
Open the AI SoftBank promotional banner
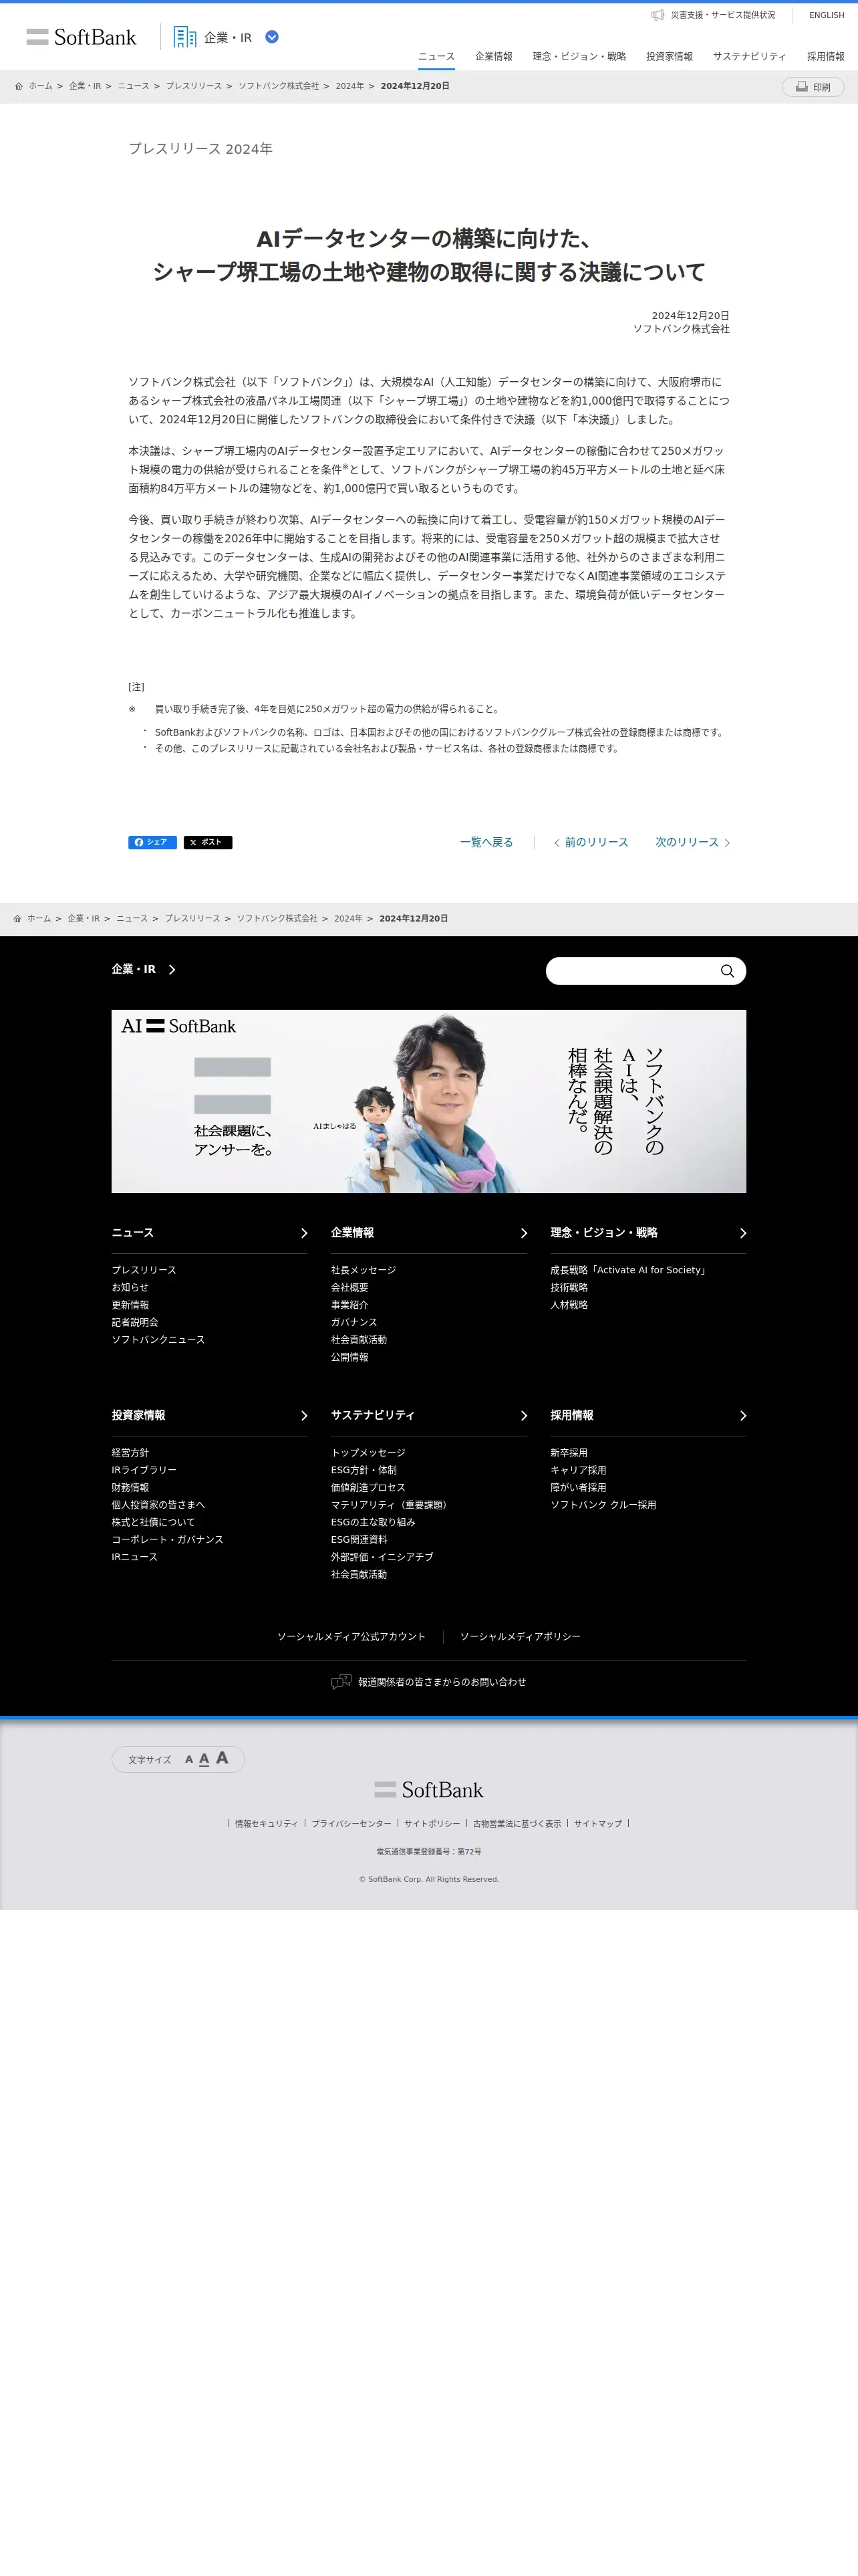pos(428,1101)
